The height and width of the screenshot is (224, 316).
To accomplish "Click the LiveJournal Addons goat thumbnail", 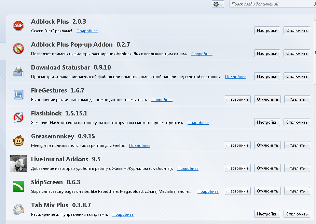I will pos(18,163).
